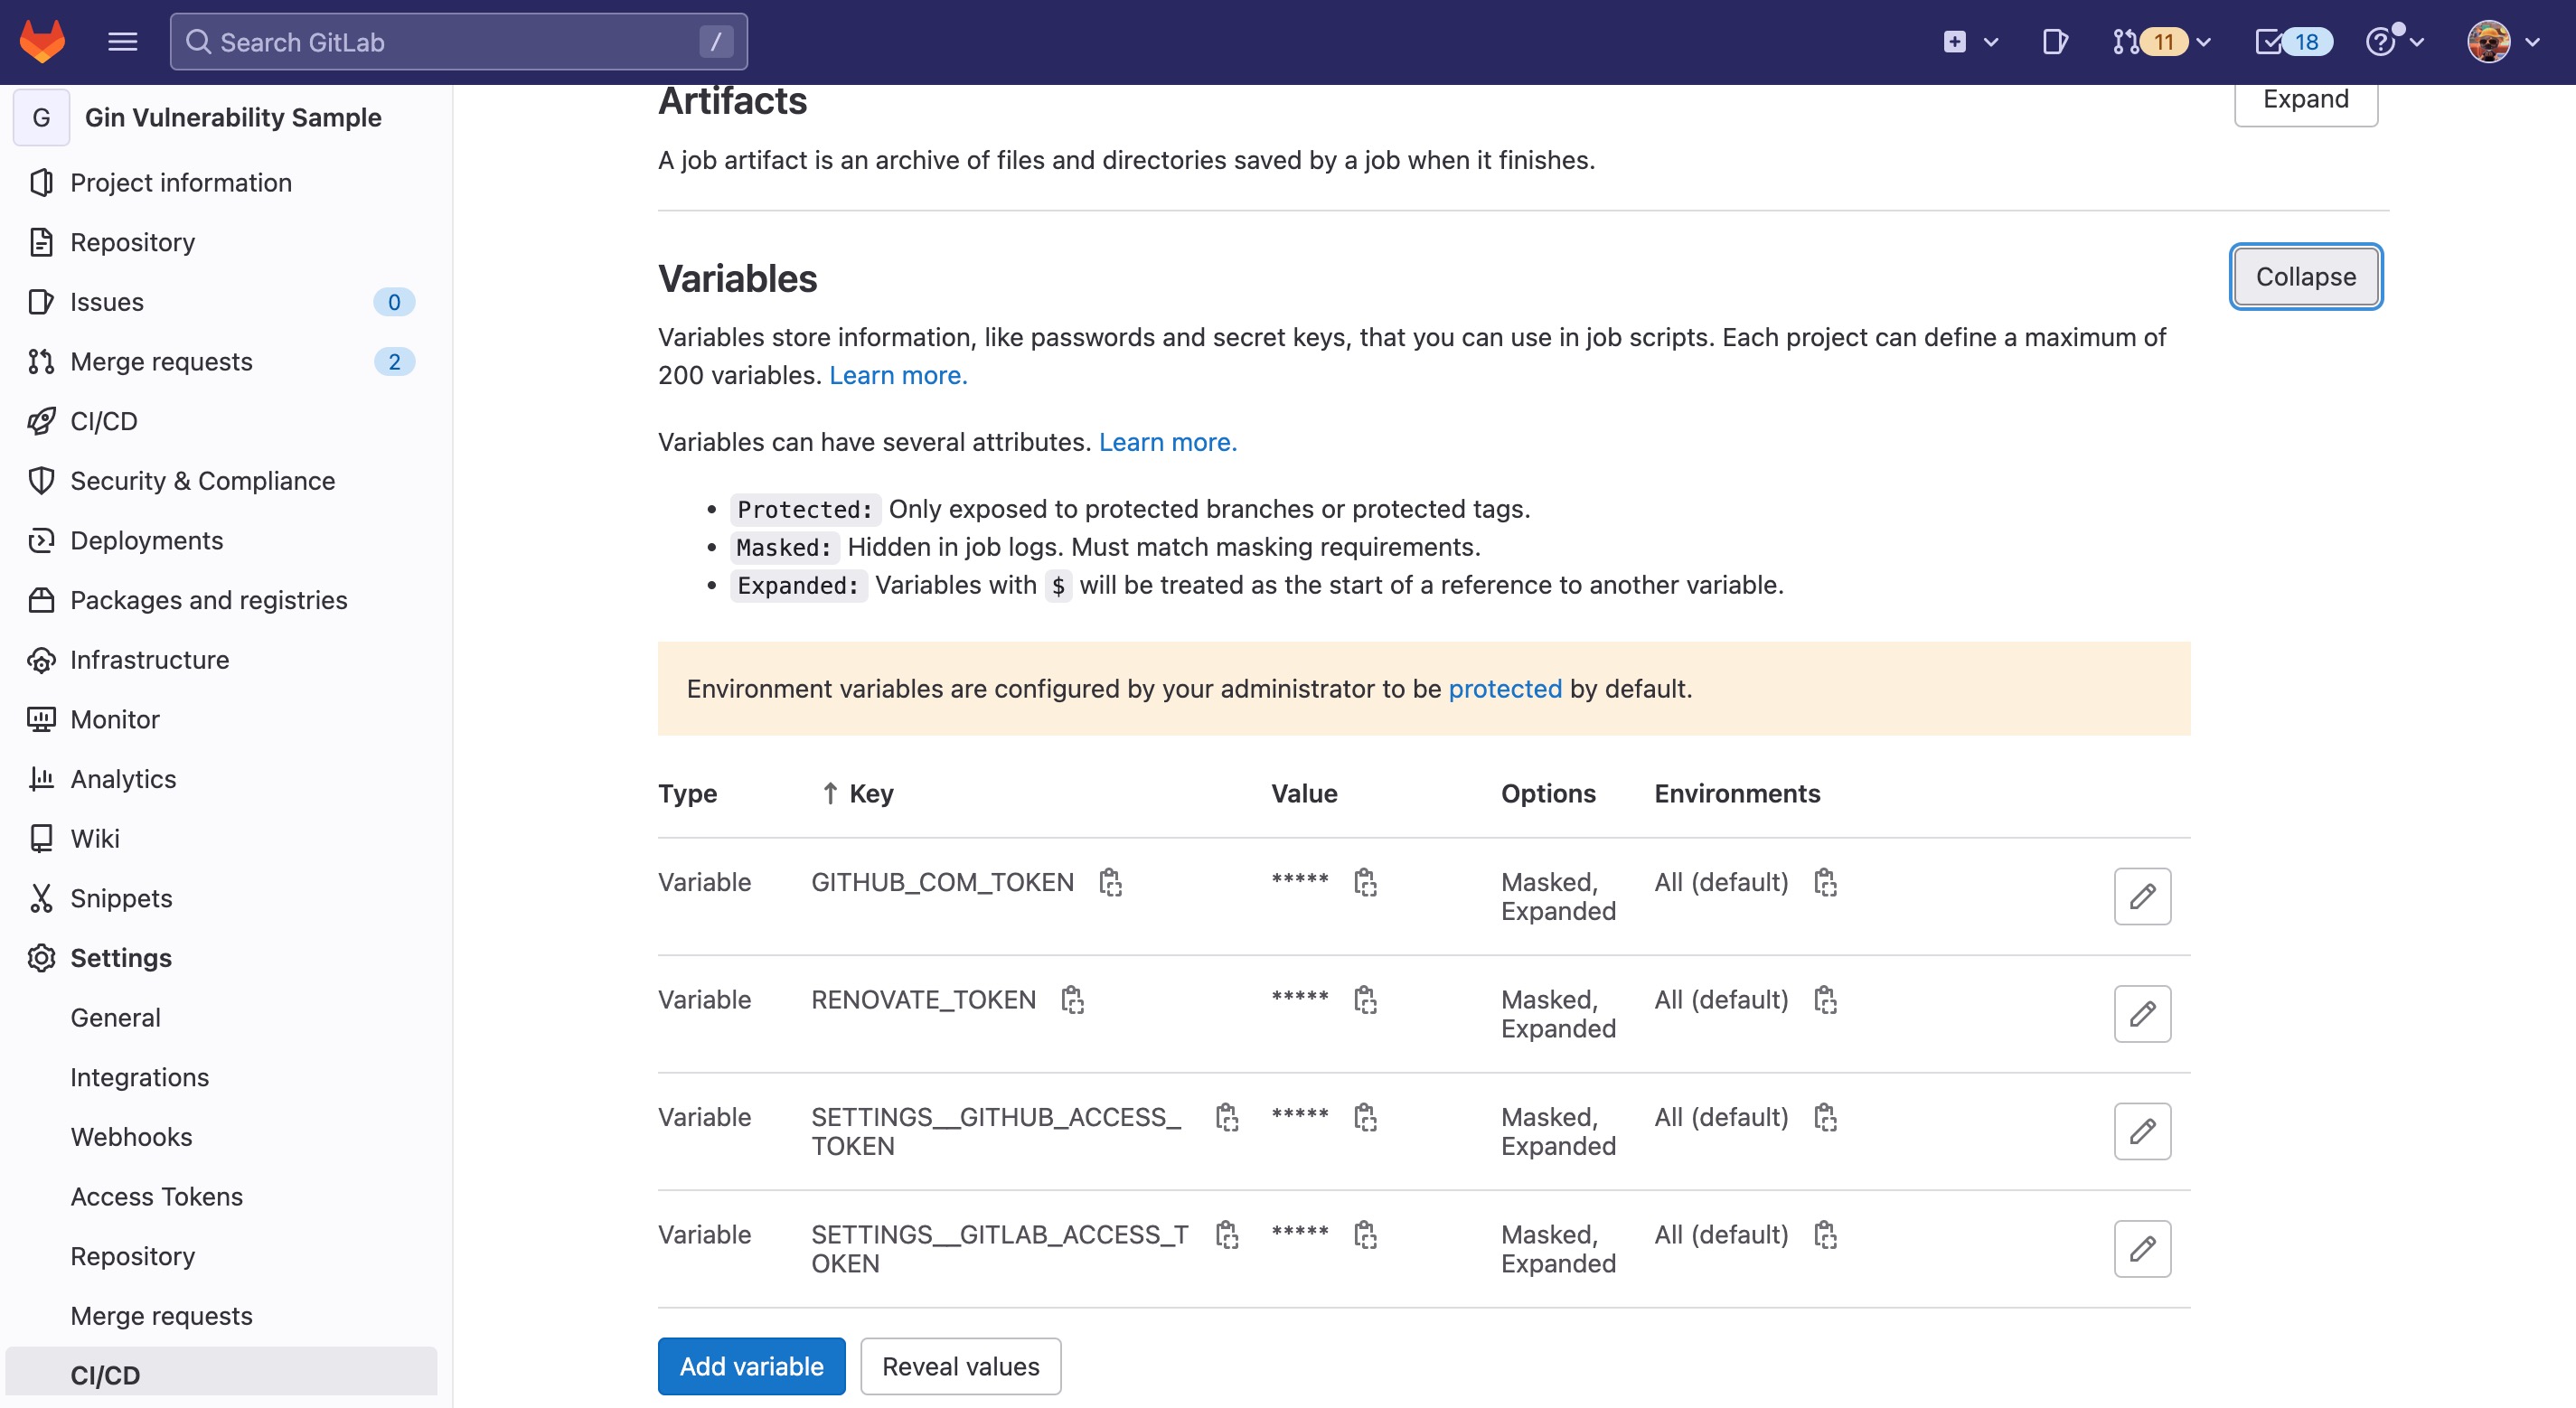This screenshot has width=2576, height=1408.
Task: Copy the GITHUB_COM_TOKEN environment scope
Action: (x=1825, y=882)
